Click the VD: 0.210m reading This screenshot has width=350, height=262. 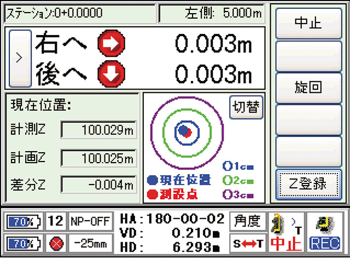[170, 233]
